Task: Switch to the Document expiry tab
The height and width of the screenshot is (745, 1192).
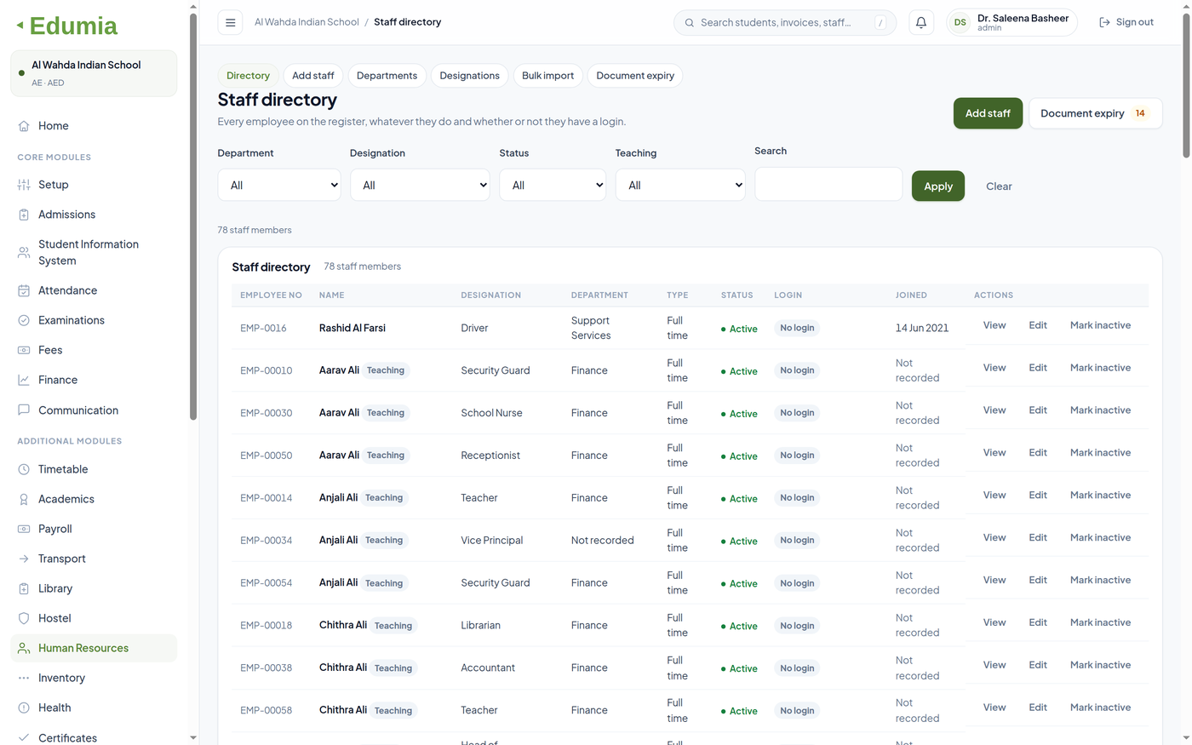Action: 635,76
